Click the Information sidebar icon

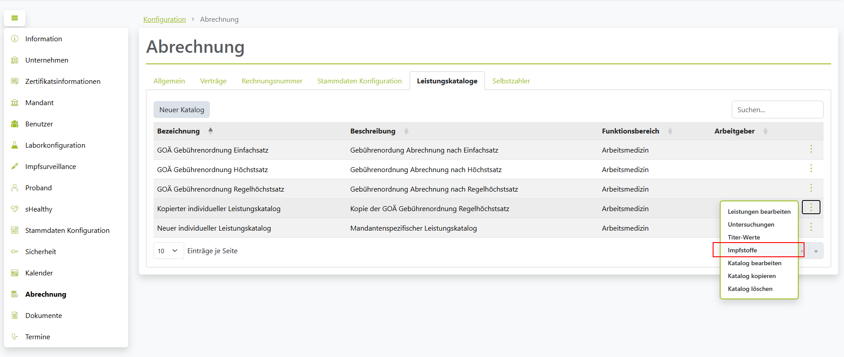[x=15, y=39]
